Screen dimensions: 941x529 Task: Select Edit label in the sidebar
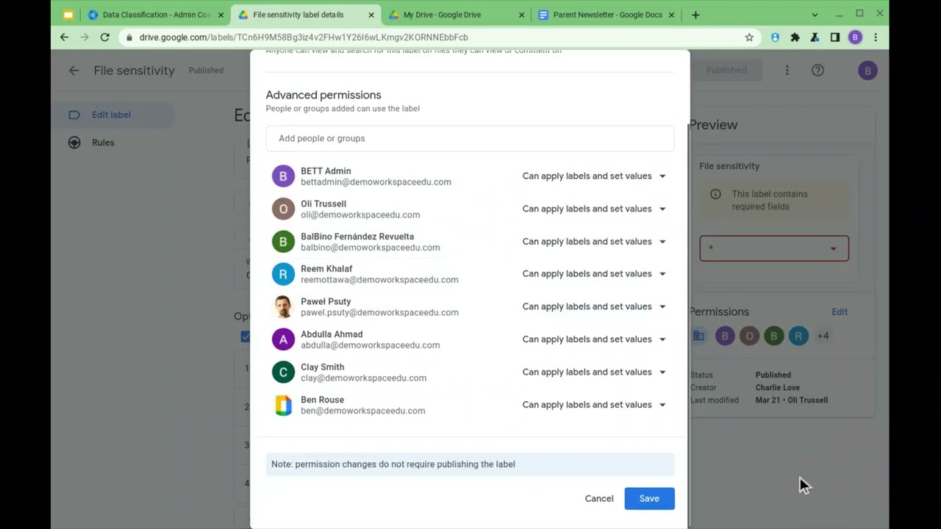pos(111,115)
